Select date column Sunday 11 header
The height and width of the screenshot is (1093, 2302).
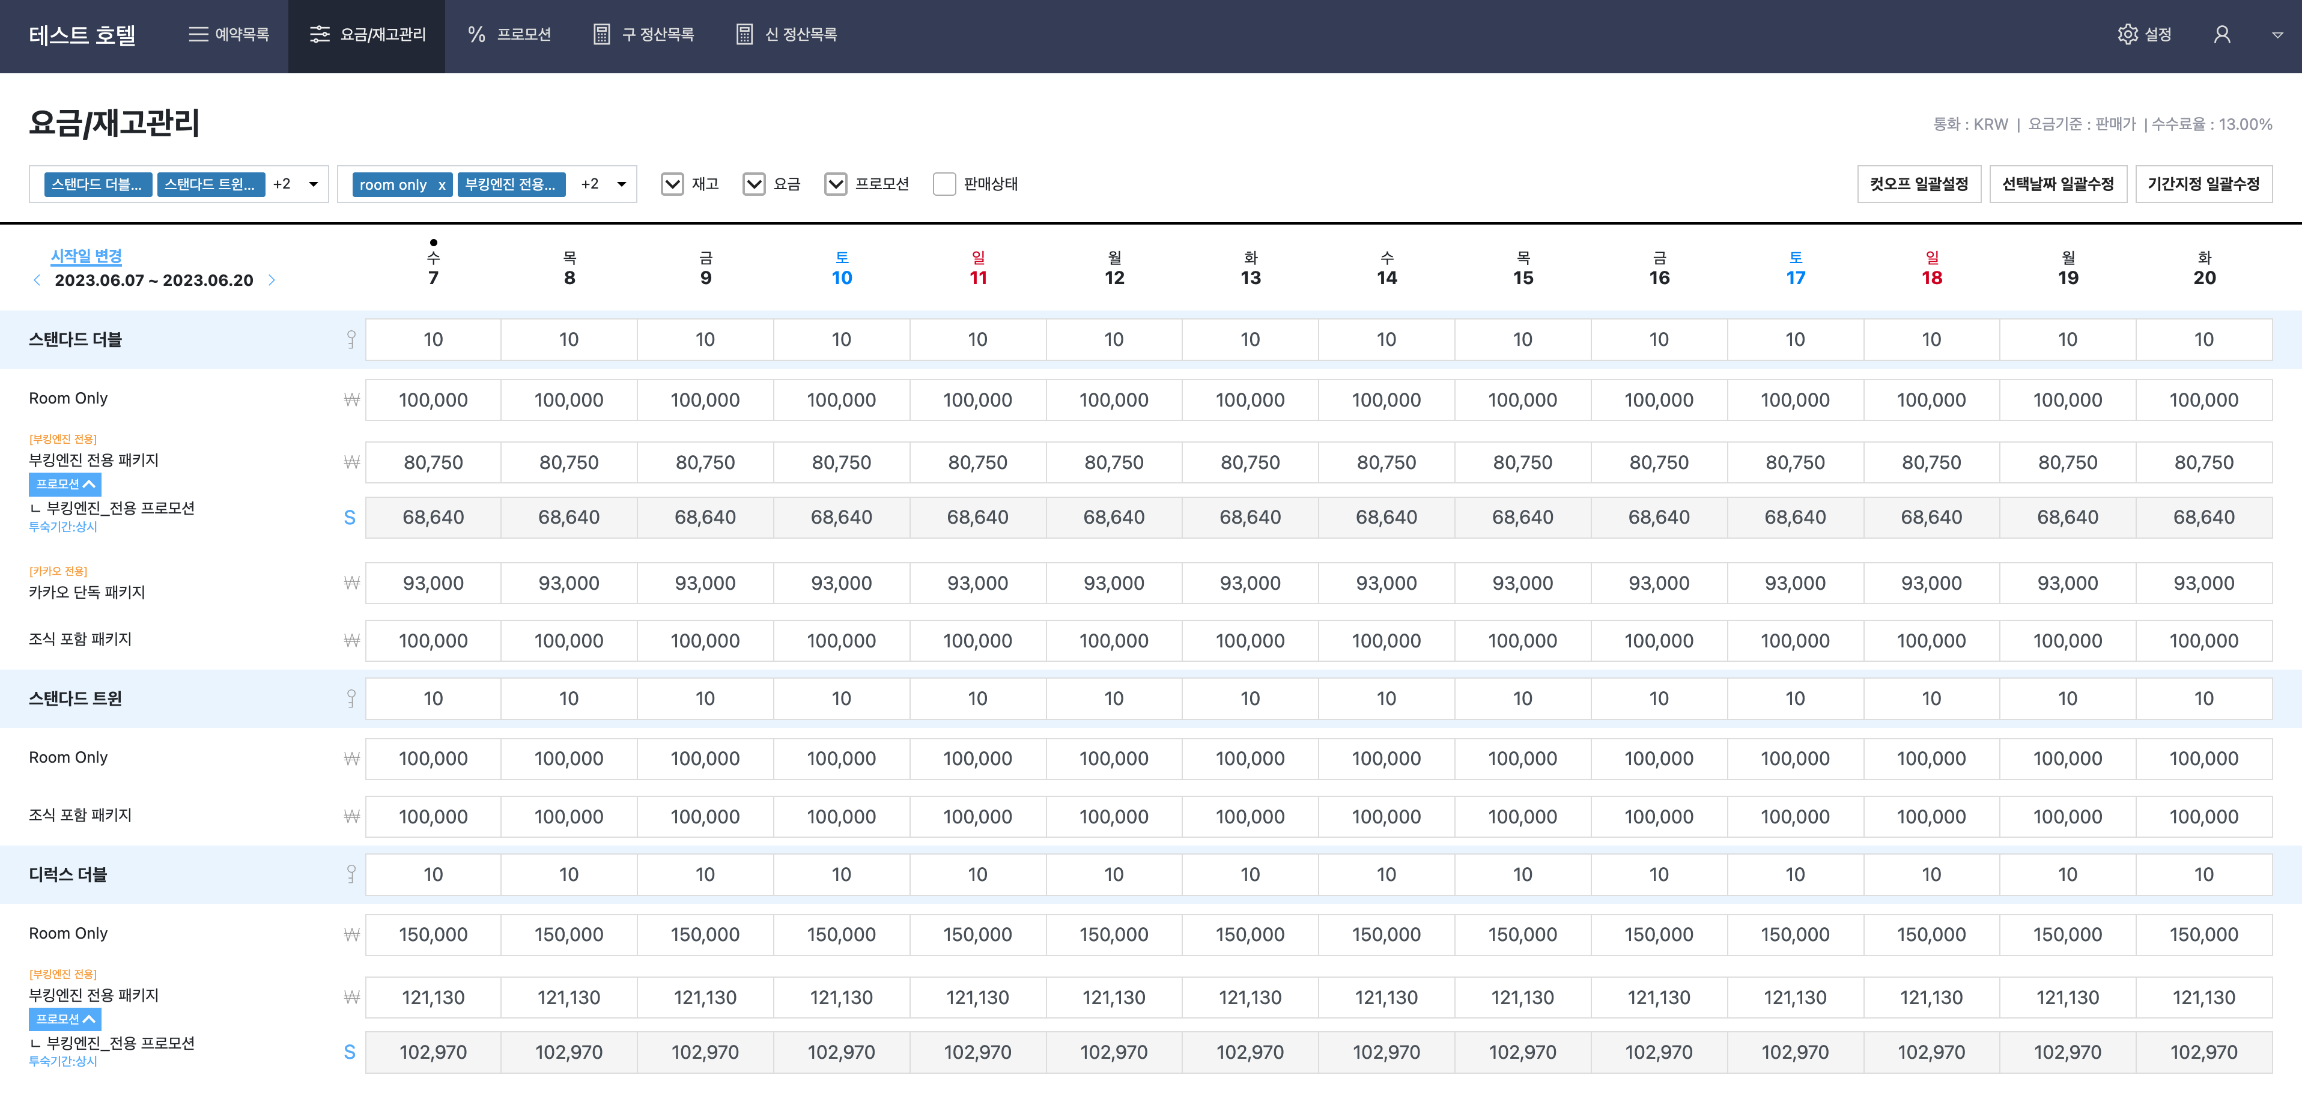(x=977, y=269)
